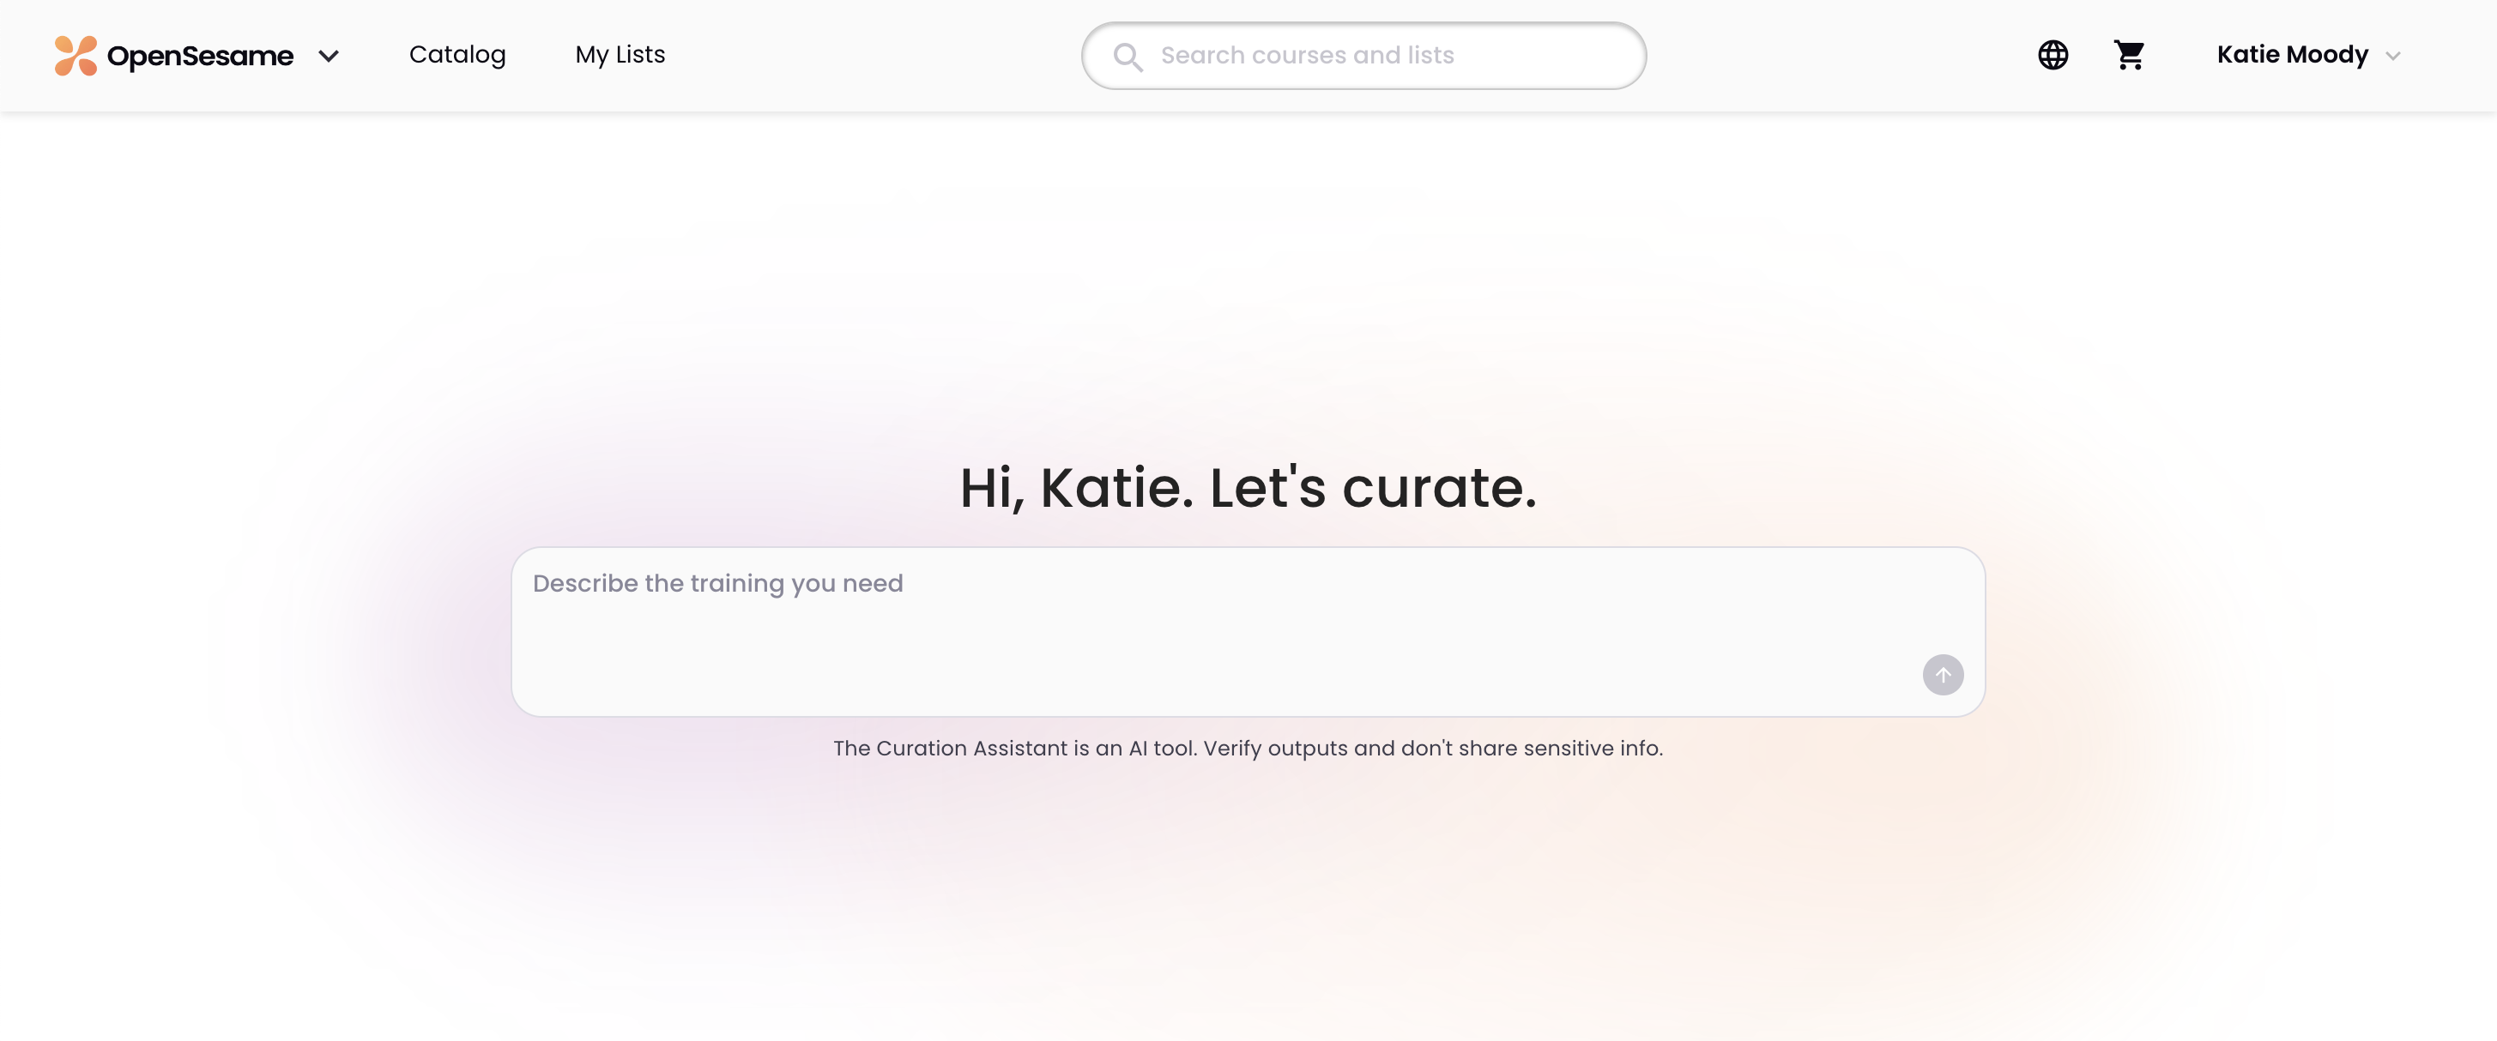Open the Catalog menu item
Screen dimensions: 2497x1041
(x=457, y=54)
